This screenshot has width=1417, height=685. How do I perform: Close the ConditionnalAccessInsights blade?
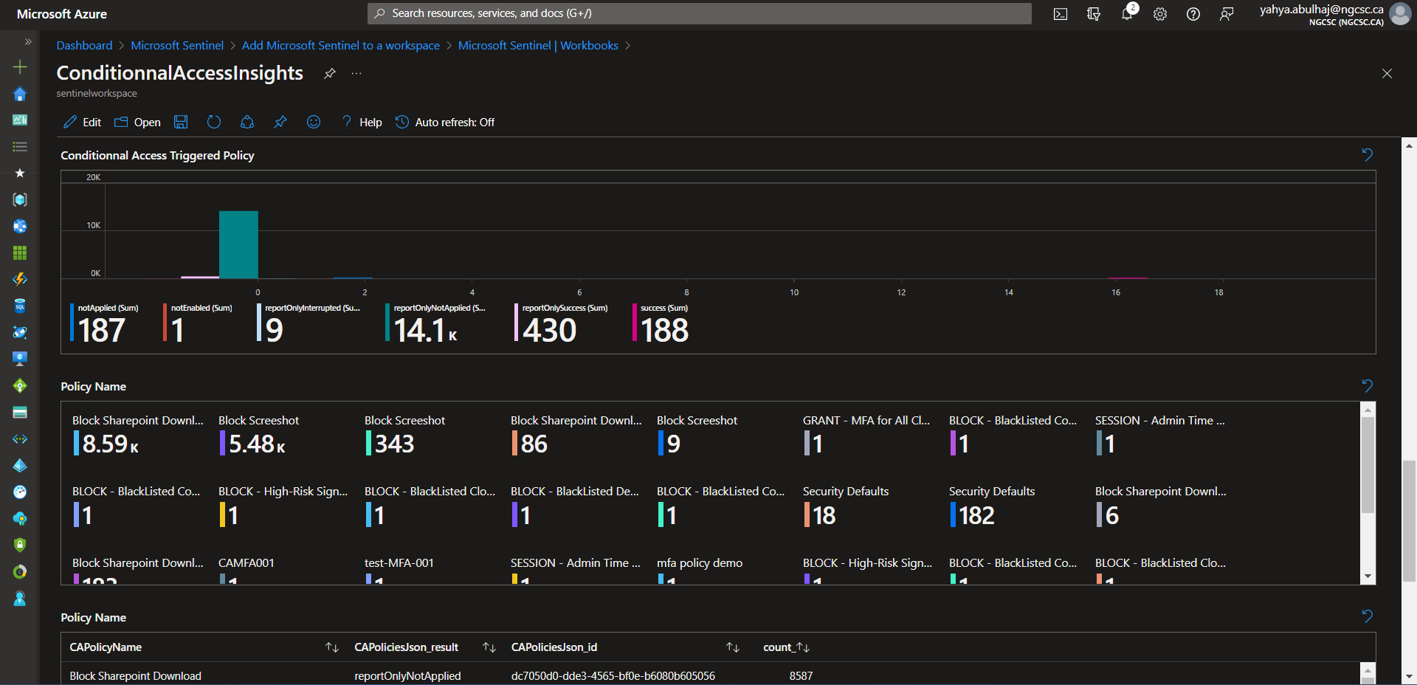1387,73
